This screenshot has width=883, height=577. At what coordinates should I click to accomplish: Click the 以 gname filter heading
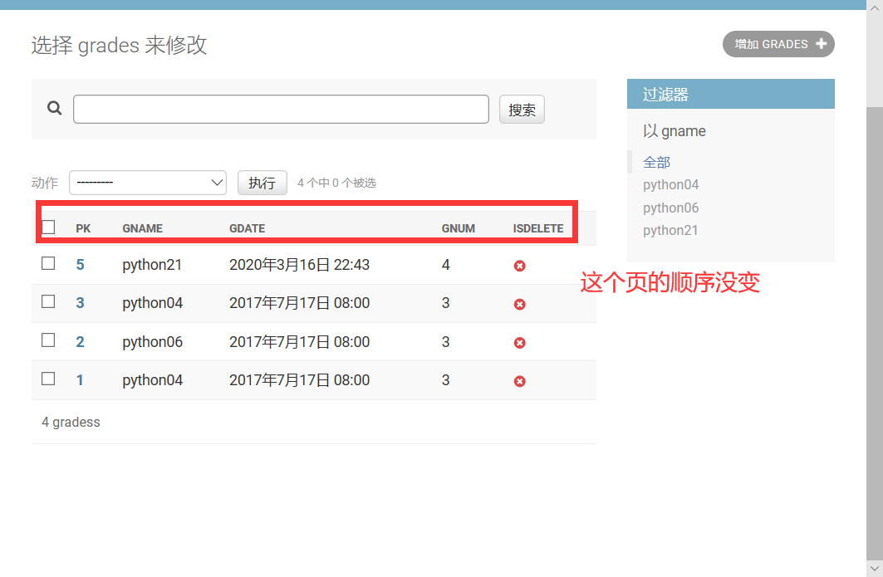pos(674,131)
